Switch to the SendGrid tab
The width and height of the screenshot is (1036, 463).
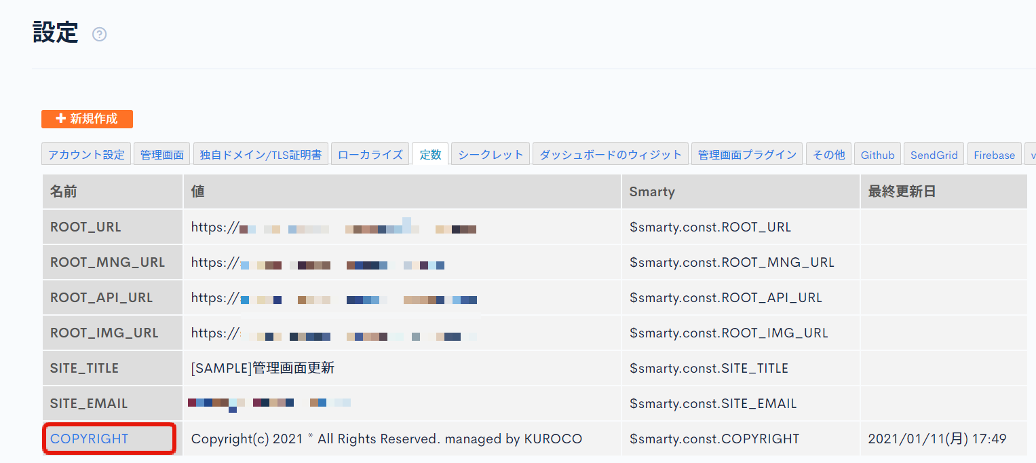[x=934, y=154]
